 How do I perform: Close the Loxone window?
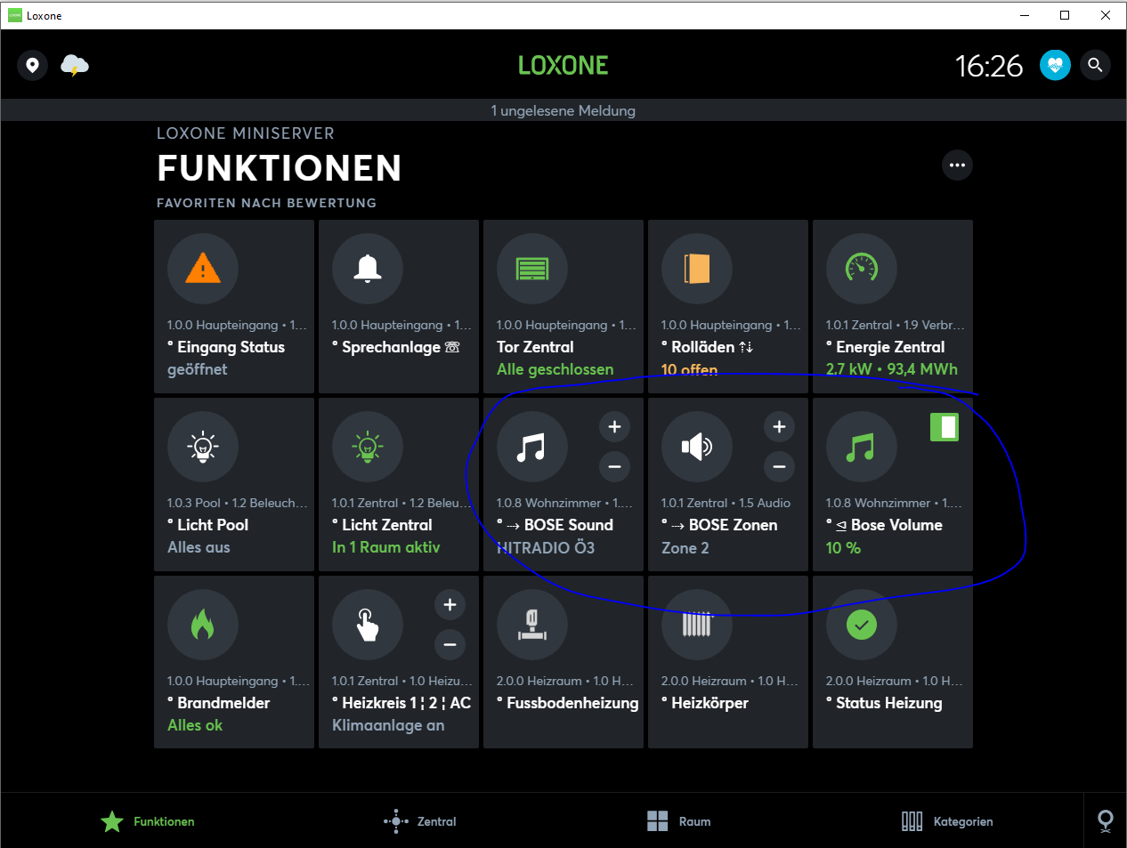(1106, 15)
